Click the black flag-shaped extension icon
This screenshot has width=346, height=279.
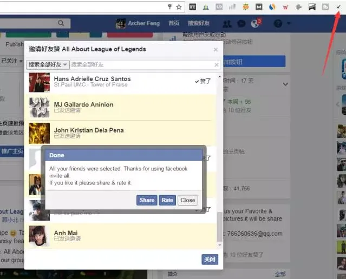pos(312,7)
